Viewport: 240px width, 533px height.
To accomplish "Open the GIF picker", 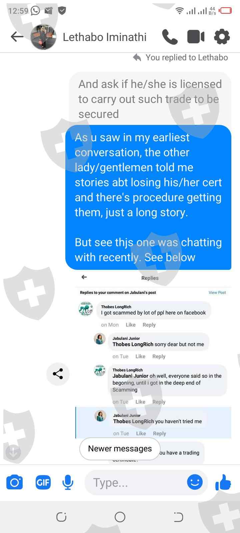I will (x=43, y=482).
